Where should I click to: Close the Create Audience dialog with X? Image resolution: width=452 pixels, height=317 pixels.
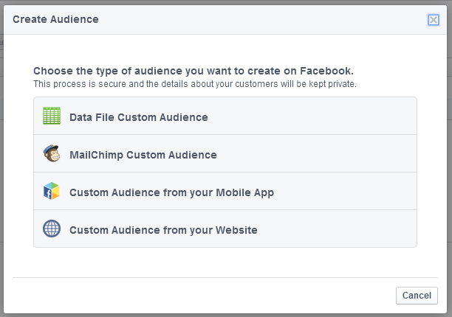coord(434,20)
